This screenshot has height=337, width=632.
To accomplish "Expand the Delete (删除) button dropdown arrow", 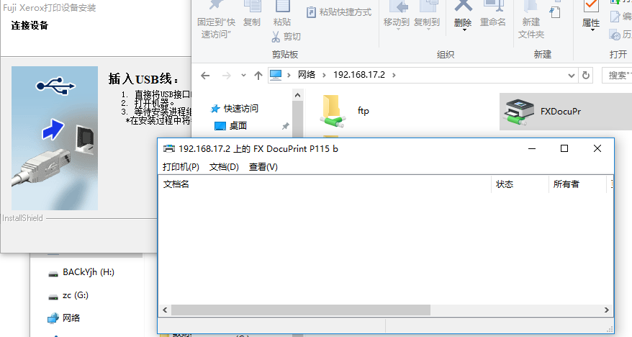I will tap(464, 30).
